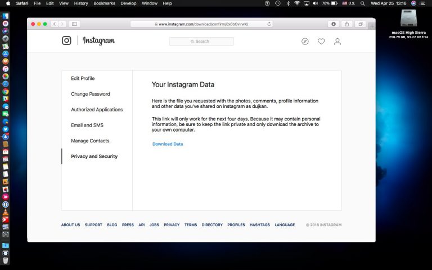This screenshot has height=270, width=432.
Task: Open the Trash in the Dock
Action: point(6,260)
